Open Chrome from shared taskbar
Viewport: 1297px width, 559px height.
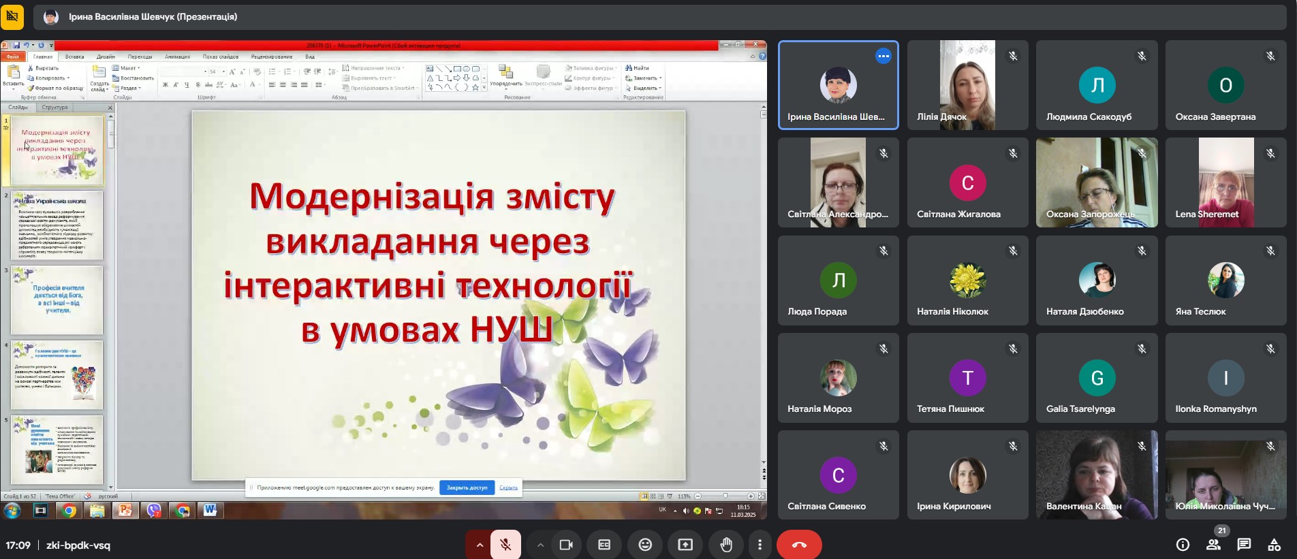point(69,511)
